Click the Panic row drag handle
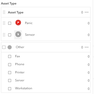 tap(4, 23)
